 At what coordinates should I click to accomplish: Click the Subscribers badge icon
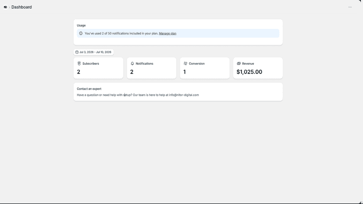tap(79, 63)
